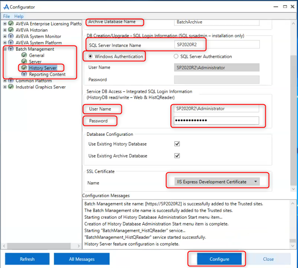Click the AVEVA Enterprise Licensing status icon
The image size is (298, 268).
[11, 24]
